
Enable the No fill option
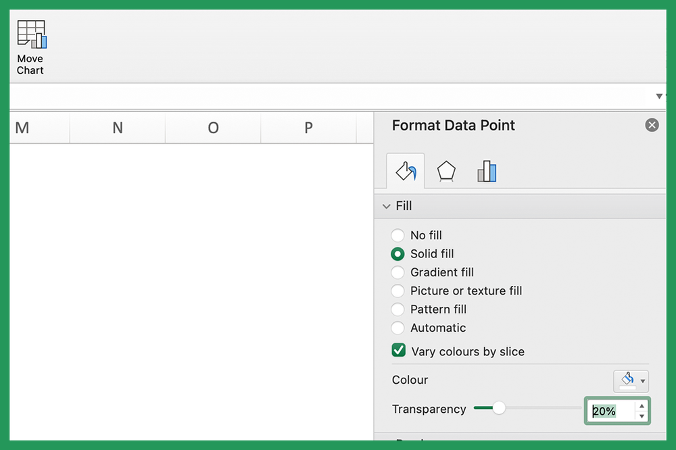pyautogui.click(x=397, y=235)
